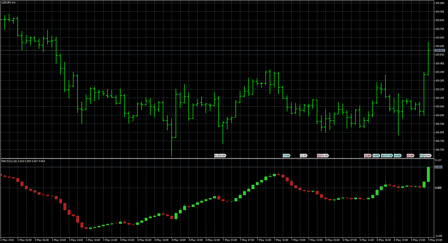The image size is (448, 243).
Task: Select the pink 12:00 event marker
Action: [x=368, y=156]
